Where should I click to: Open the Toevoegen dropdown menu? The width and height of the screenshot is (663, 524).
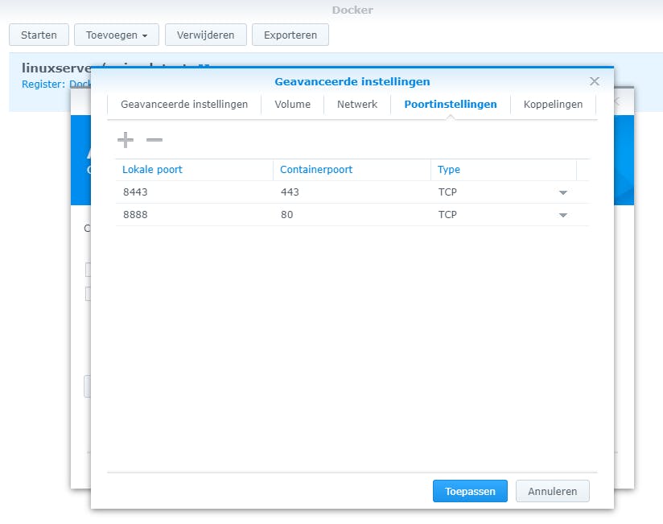[x=117, y=35]
